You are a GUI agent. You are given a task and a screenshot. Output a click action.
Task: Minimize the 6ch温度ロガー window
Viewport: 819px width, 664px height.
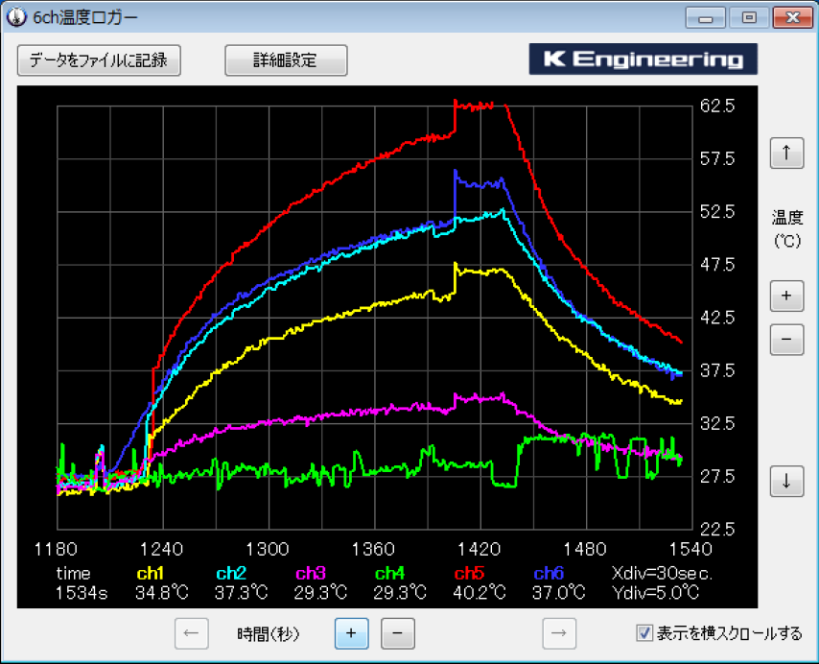click(x=706, y=18)
